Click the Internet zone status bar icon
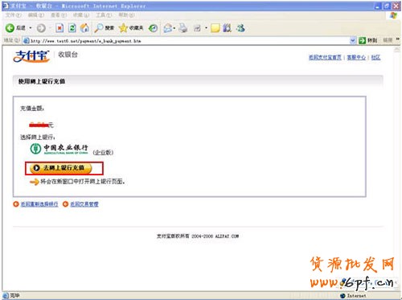Screen dimensions: 402x300 click(x=343, y=296)
